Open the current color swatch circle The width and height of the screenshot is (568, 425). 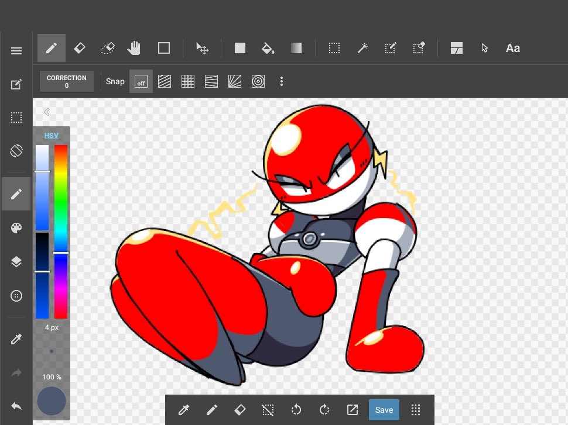52,401
